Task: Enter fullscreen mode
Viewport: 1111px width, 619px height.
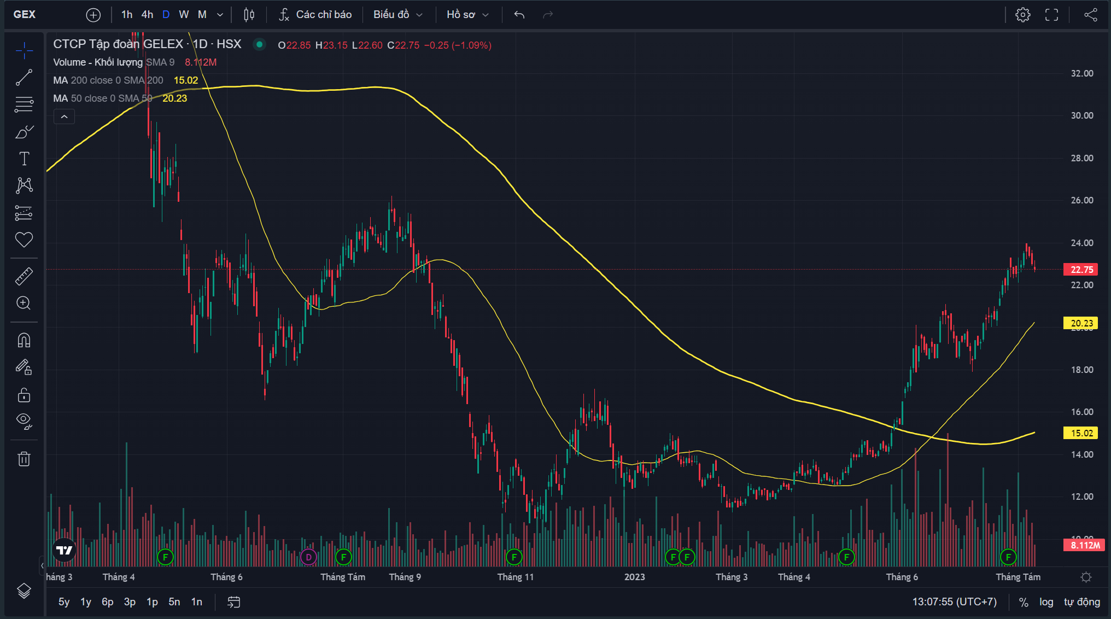Action: pos(1051,15)
